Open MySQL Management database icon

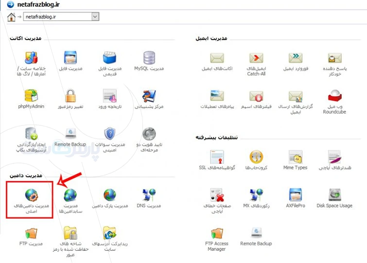[149, 57]
